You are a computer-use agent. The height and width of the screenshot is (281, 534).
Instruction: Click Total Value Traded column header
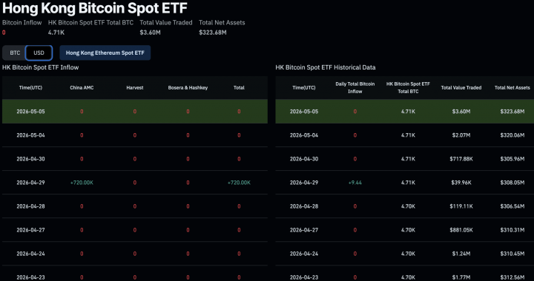[x=461, y=87]
